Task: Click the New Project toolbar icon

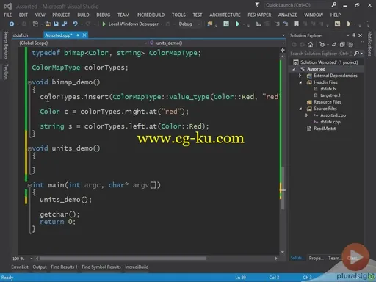Action: tap(35, 24)
